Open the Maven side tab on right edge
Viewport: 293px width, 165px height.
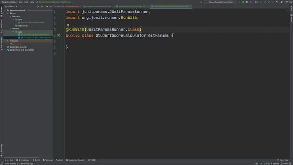[291, 19]
